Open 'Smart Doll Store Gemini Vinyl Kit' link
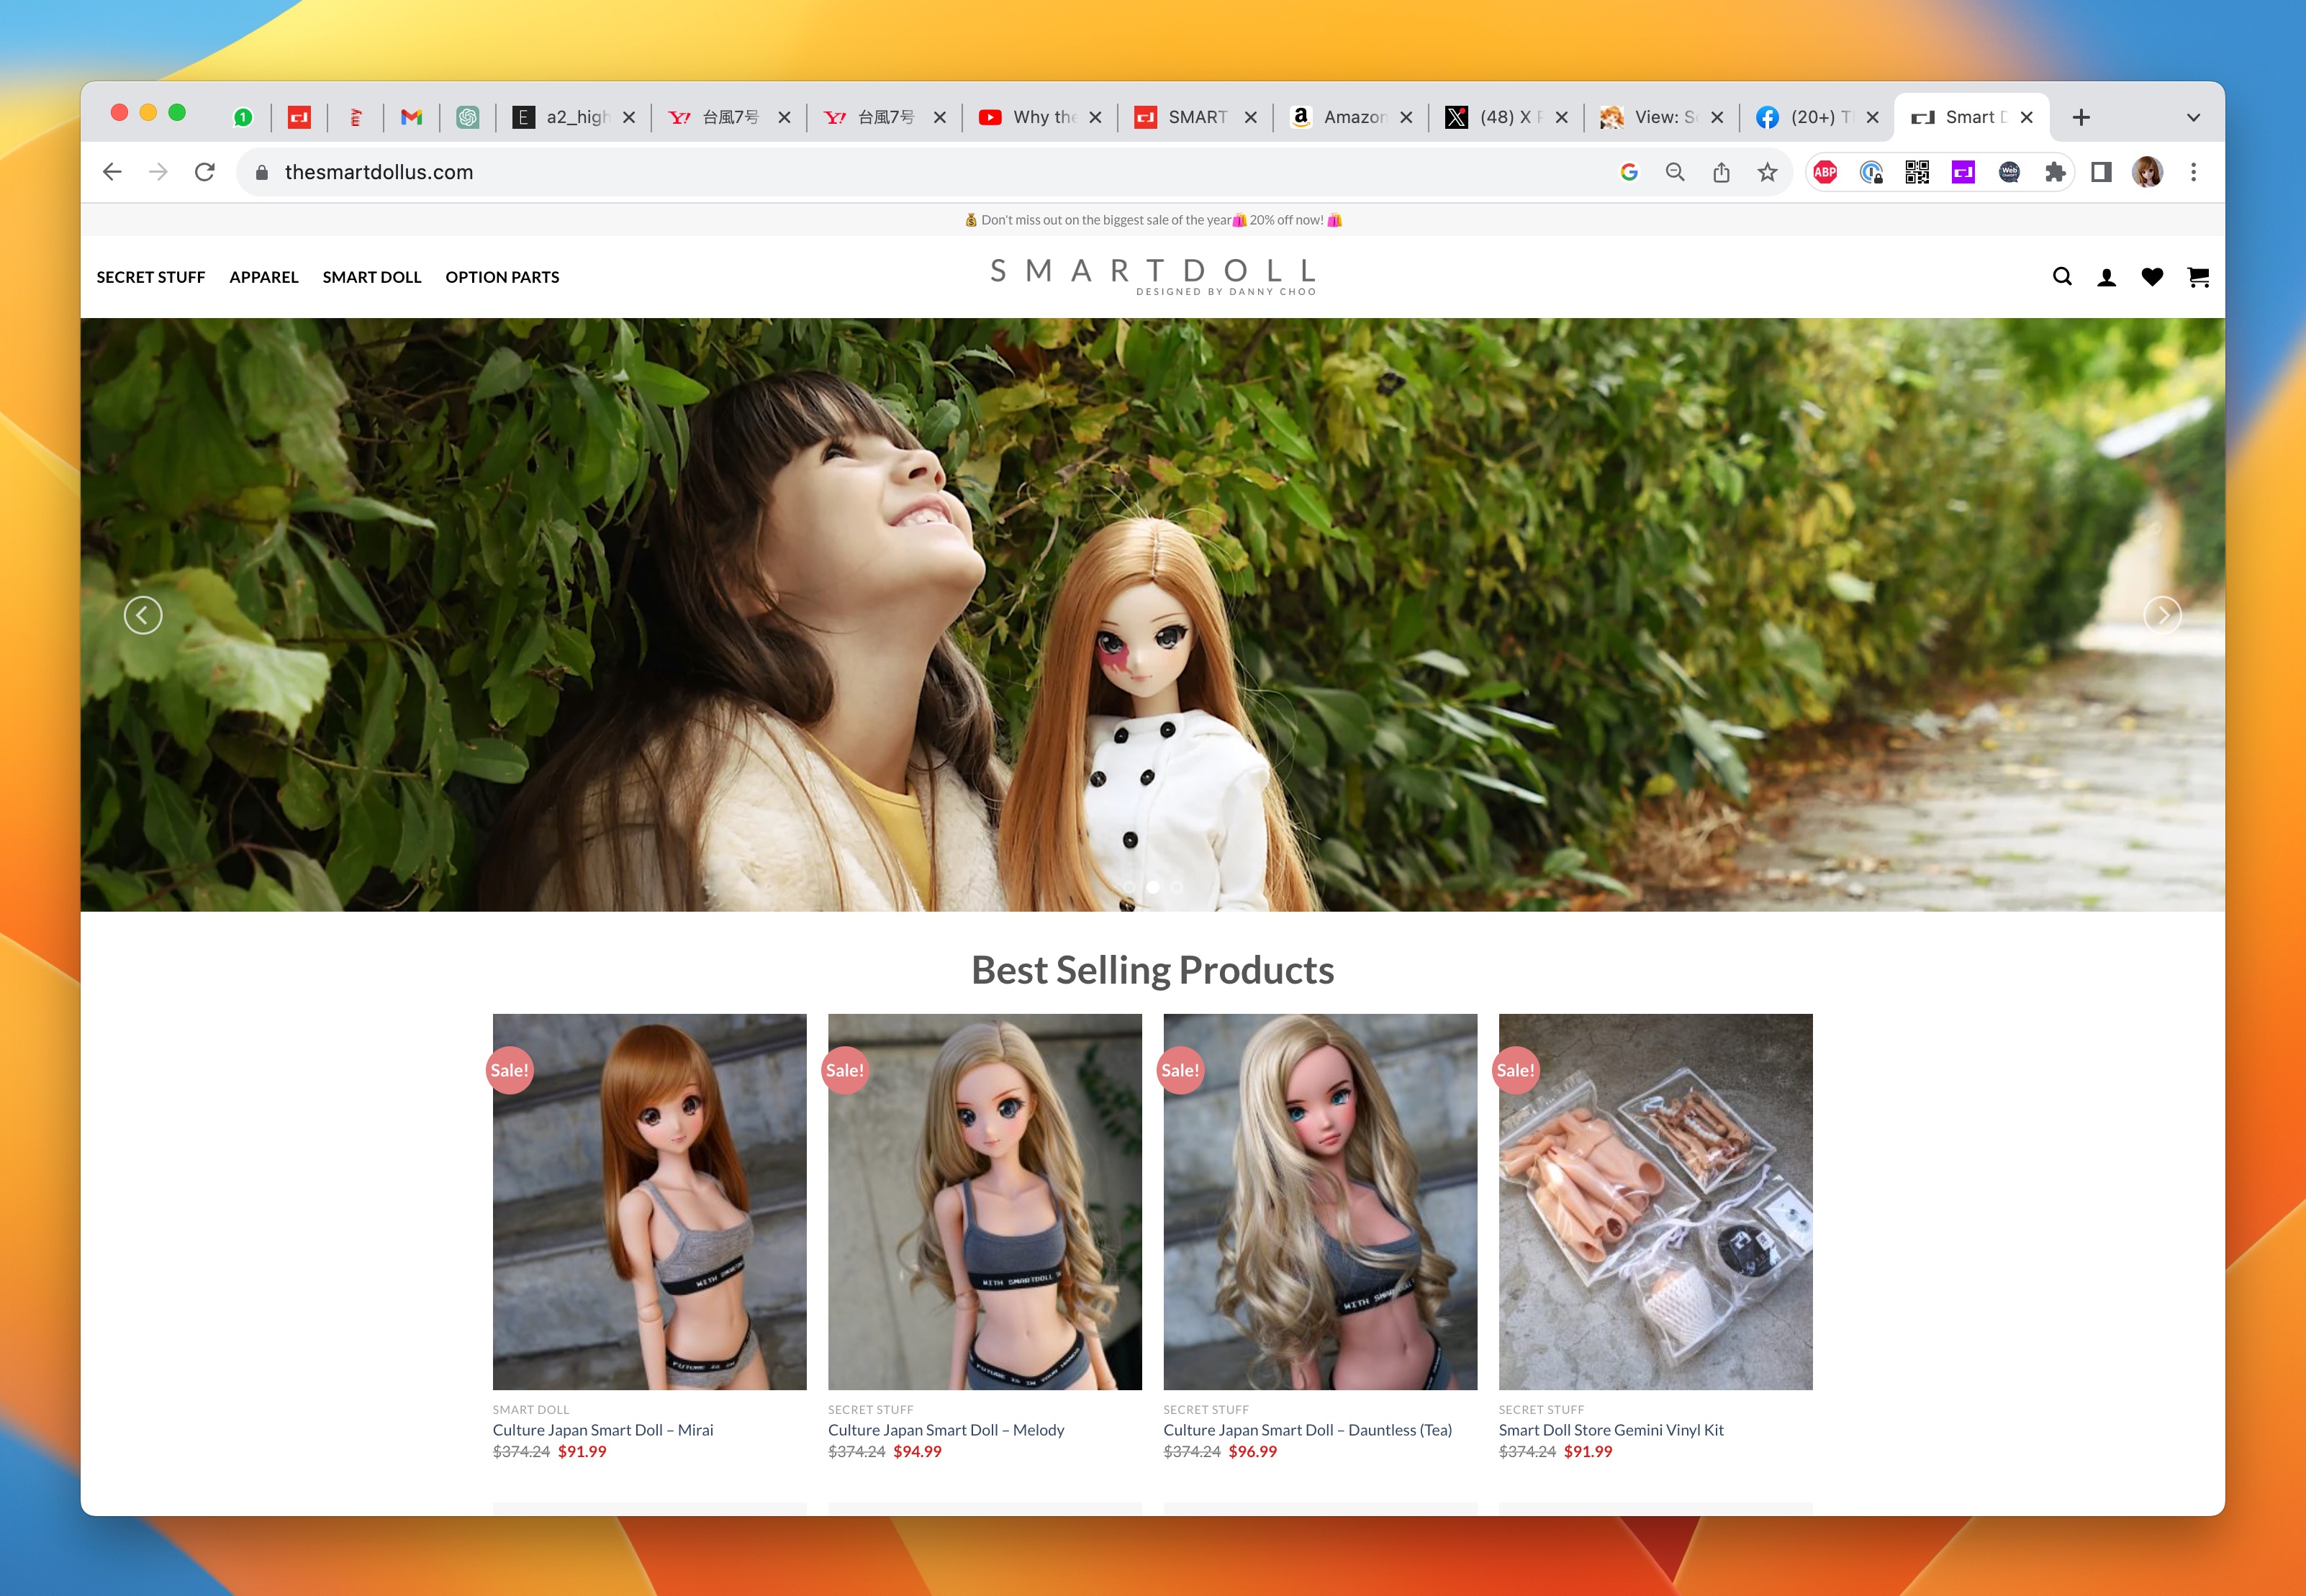Screen dimensions: 2306x1596 [1611, 1430]
